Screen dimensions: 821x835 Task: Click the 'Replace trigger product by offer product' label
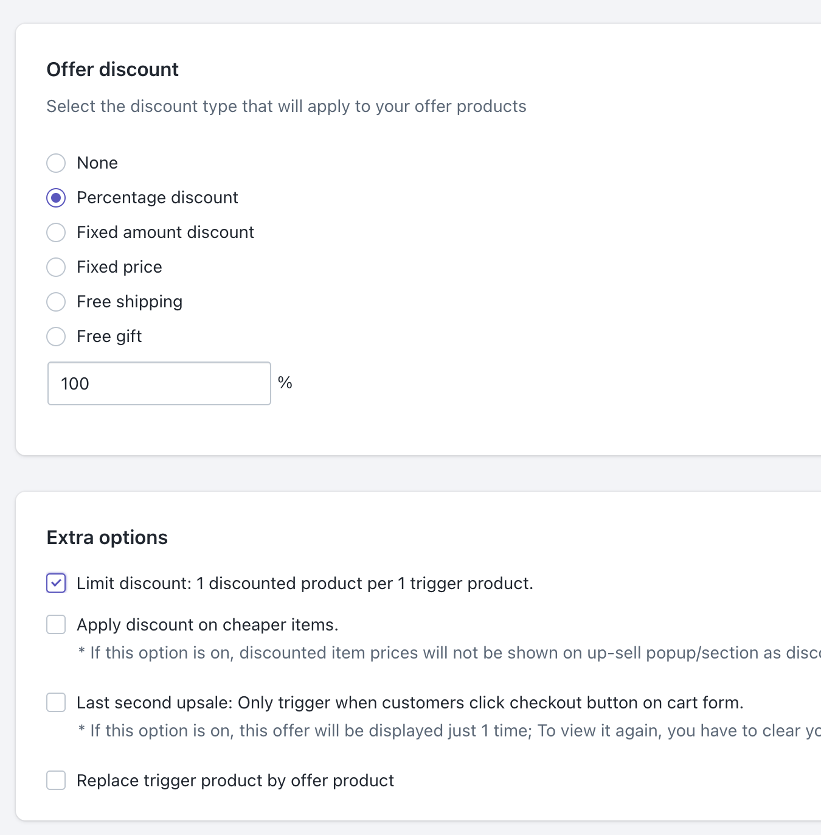(x=235, y=780)
